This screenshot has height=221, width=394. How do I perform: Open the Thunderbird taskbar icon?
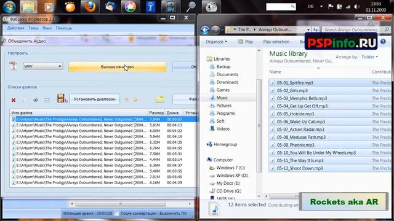coord(110,7)
